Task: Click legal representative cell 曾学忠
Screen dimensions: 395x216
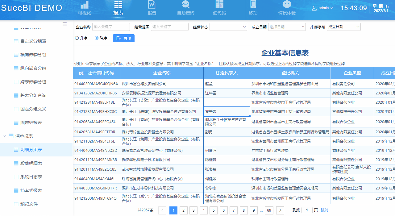Action: 227,188
